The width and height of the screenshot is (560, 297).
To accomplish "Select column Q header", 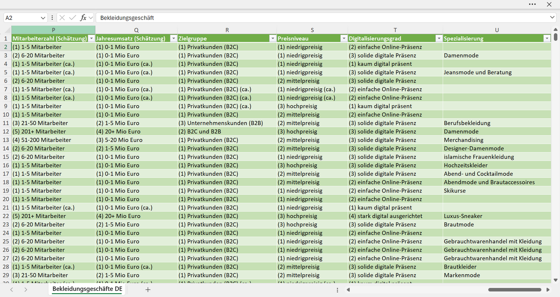I will [136, 30].
